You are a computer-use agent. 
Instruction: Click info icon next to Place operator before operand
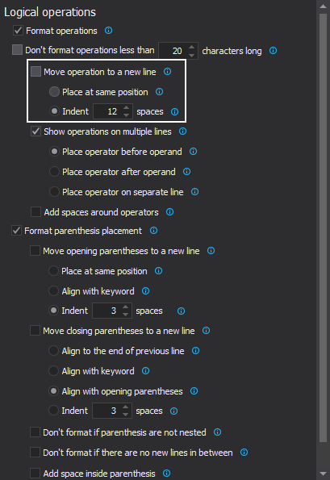point(193,151)
